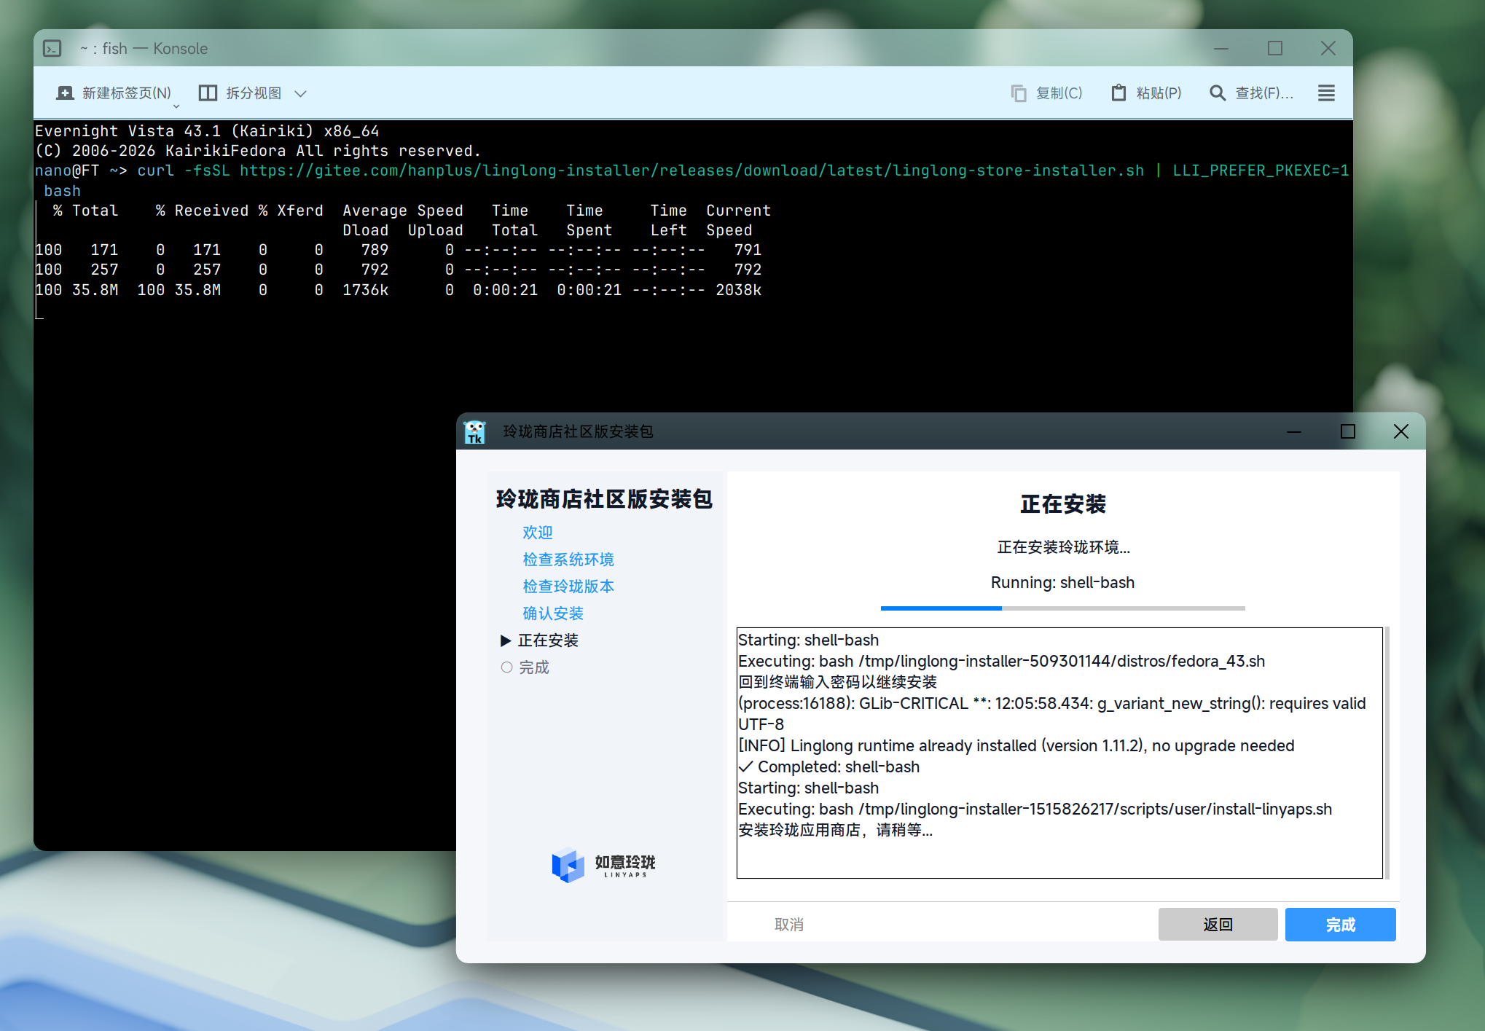Image resolution: width=1485 pixels, height=1031 pixels.
Task: Open the New Tab dropdown arrow
Action: pos(176,106)
